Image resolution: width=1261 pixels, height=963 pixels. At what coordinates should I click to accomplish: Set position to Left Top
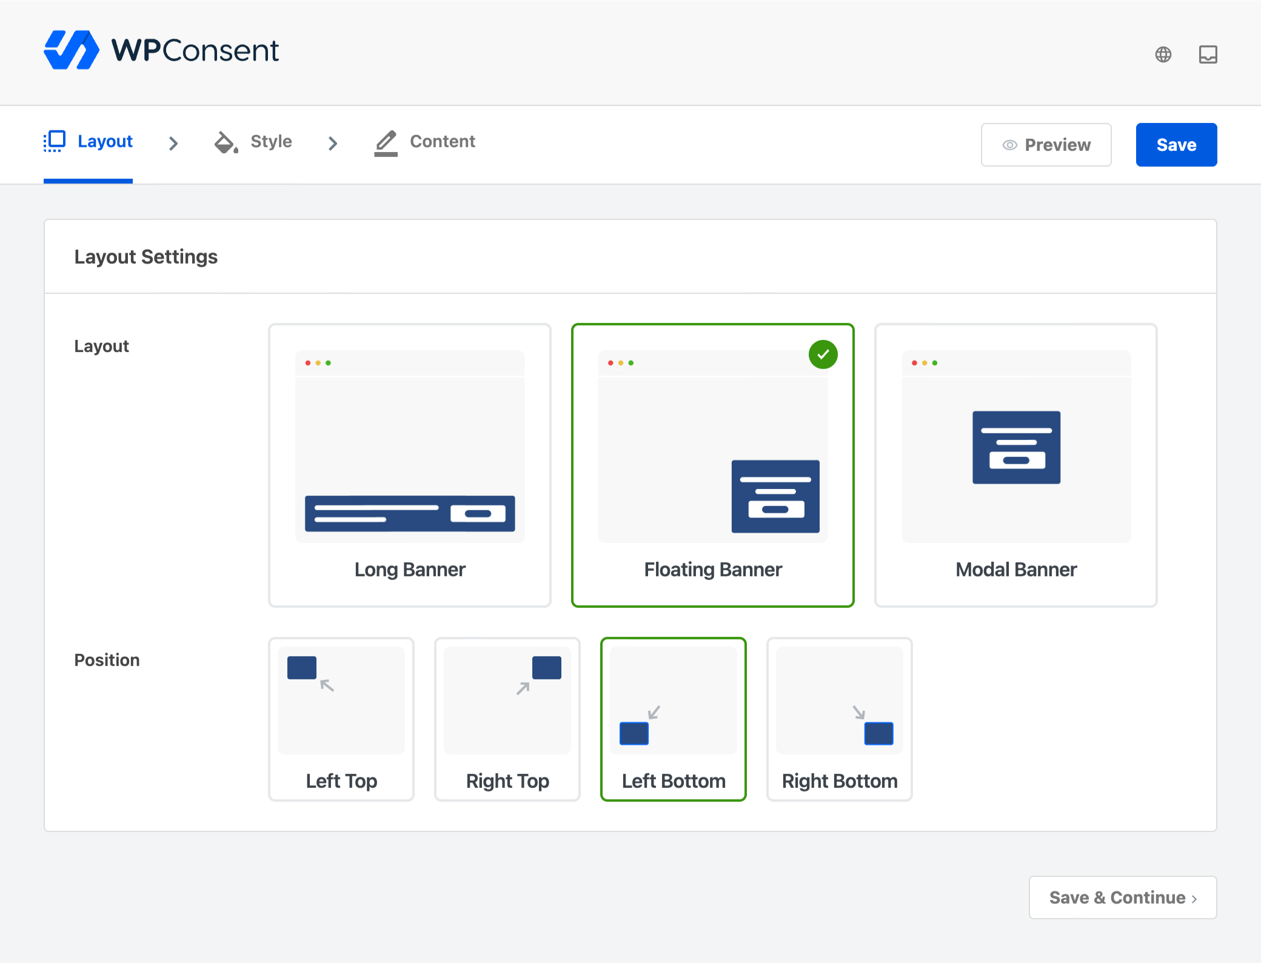click(341, 719)
